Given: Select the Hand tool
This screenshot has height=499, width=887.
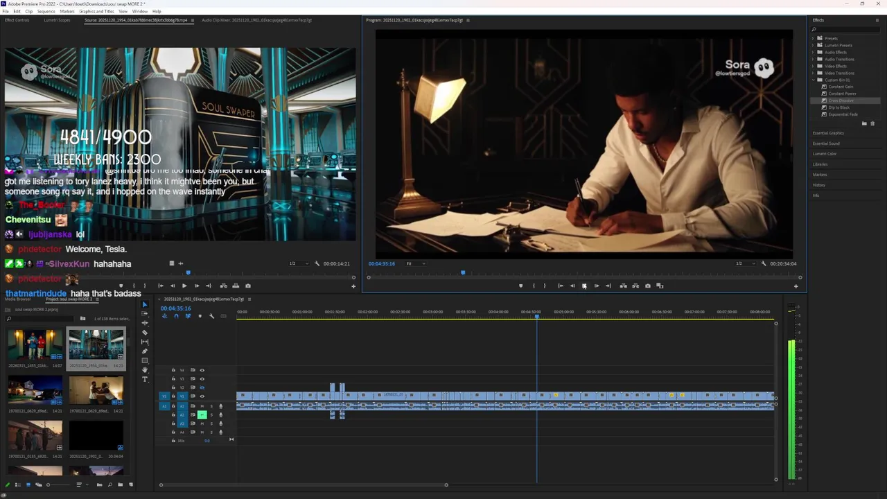Looking at the screenshot, I should (145, 370).
